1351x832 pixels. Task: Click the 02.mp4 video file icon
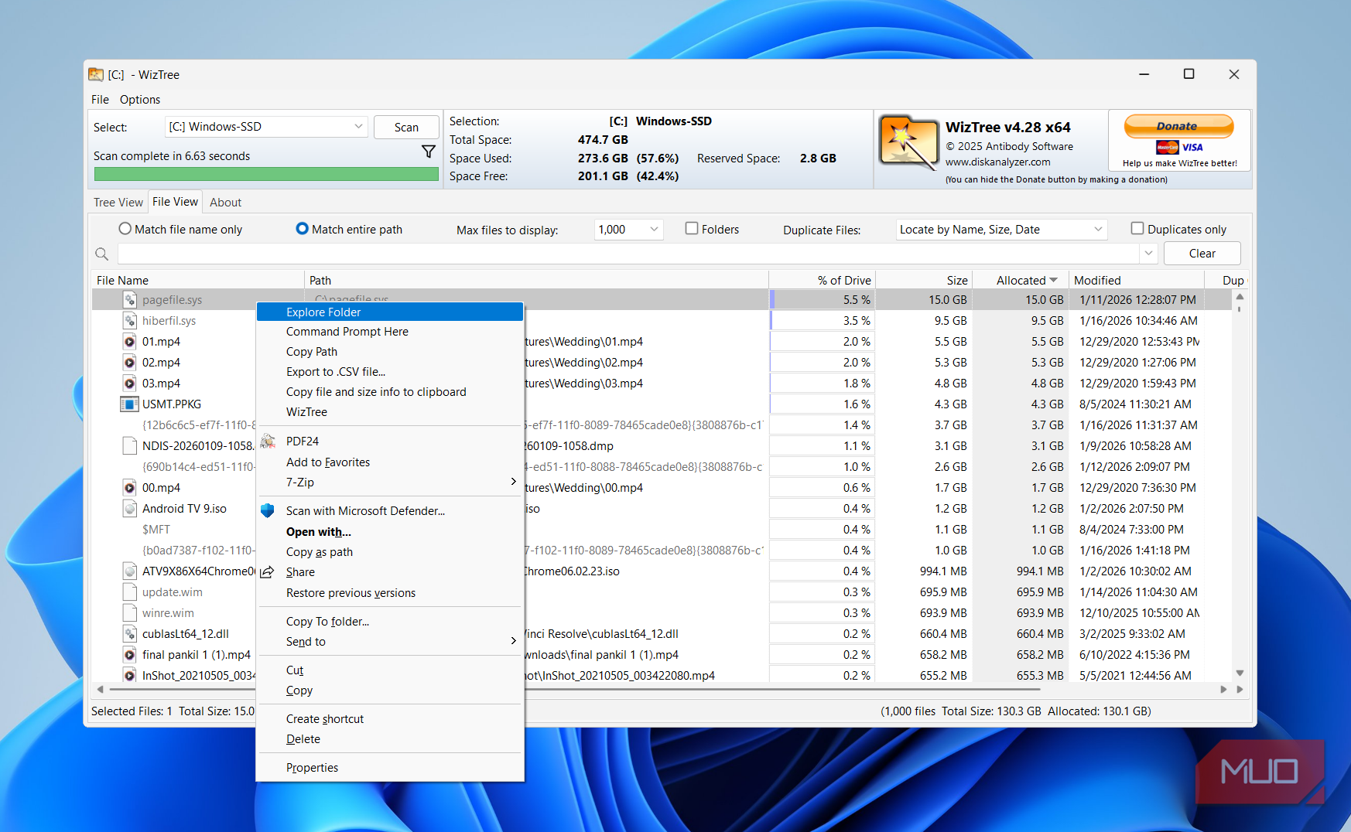pos(130,362)
